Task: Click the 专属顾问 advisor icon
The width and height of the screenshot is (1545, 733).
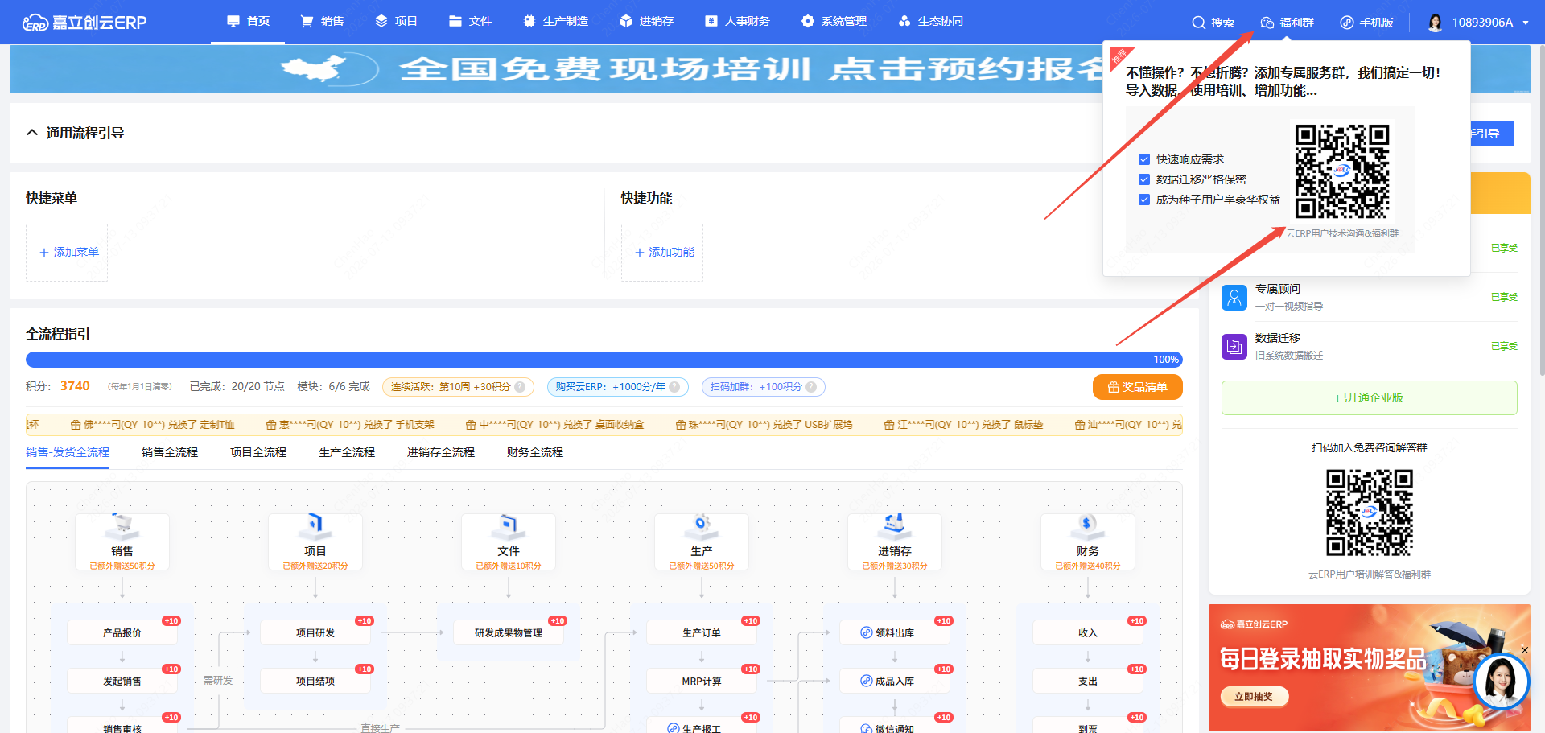Action: pos(1234,298)
